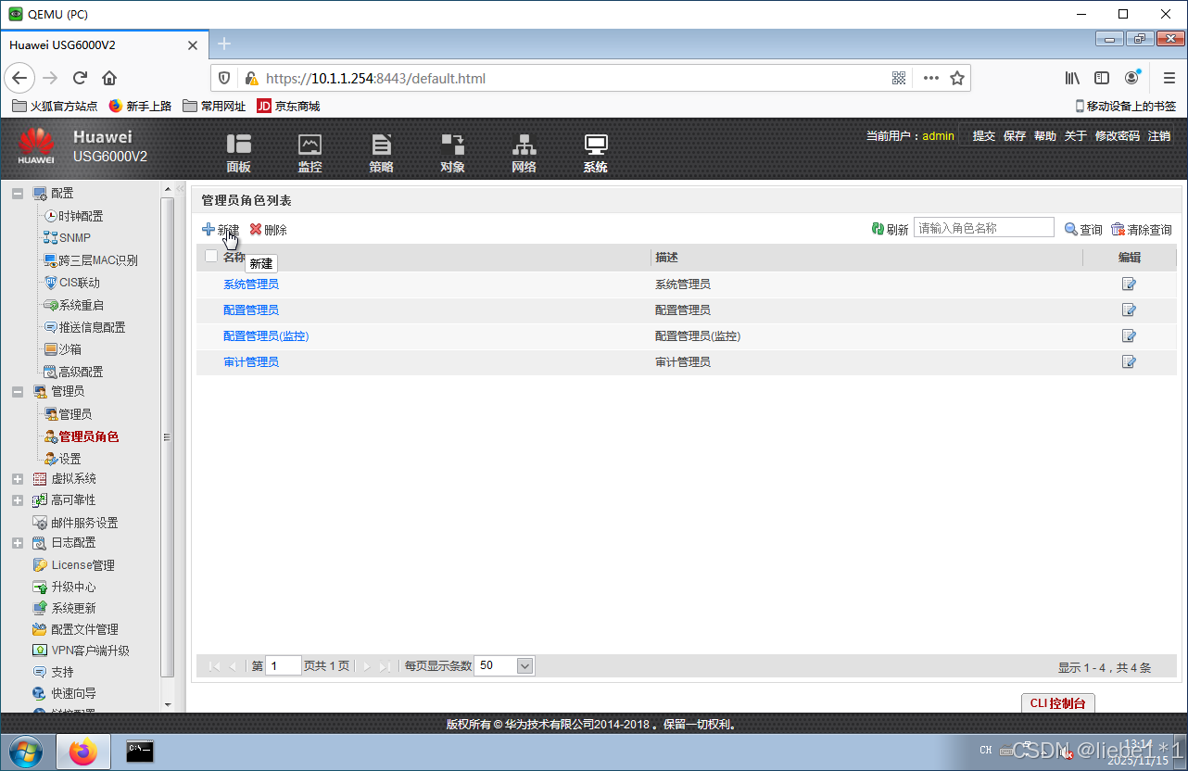Screen dimensions: 1188x771
Task: Open the 系统 system section
Action: (595, 153)
